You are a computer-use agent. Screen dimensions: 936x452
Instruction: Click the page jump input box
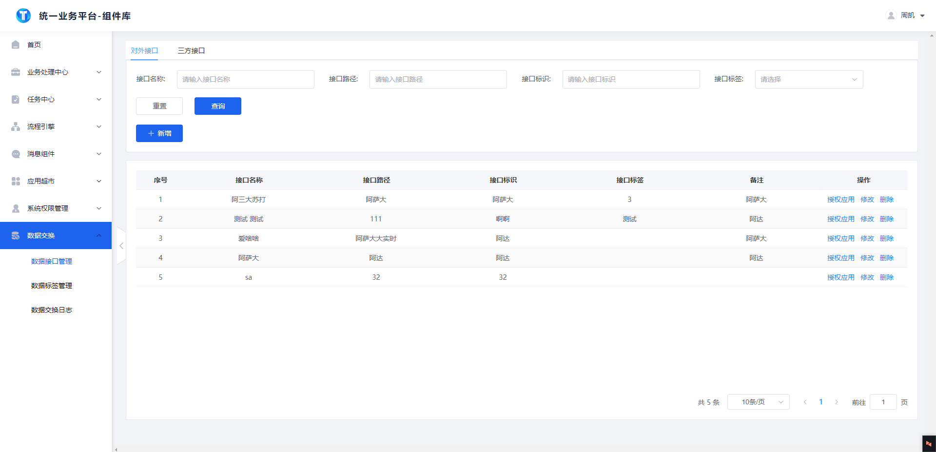[883, 402]
